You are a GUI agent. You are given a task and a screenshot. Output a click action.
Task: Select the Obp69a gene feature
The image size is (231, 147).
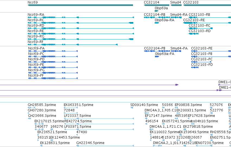pyautogui.click(x=157, y=11)
